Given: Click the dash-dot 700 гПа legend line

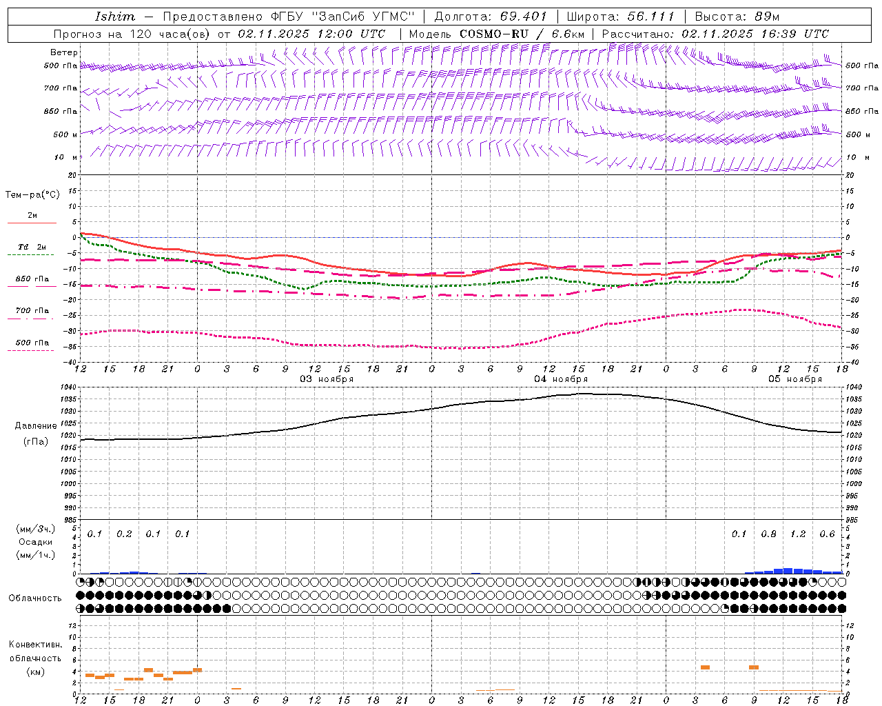Looking at the screenshot, I should [x=30, y=319].
